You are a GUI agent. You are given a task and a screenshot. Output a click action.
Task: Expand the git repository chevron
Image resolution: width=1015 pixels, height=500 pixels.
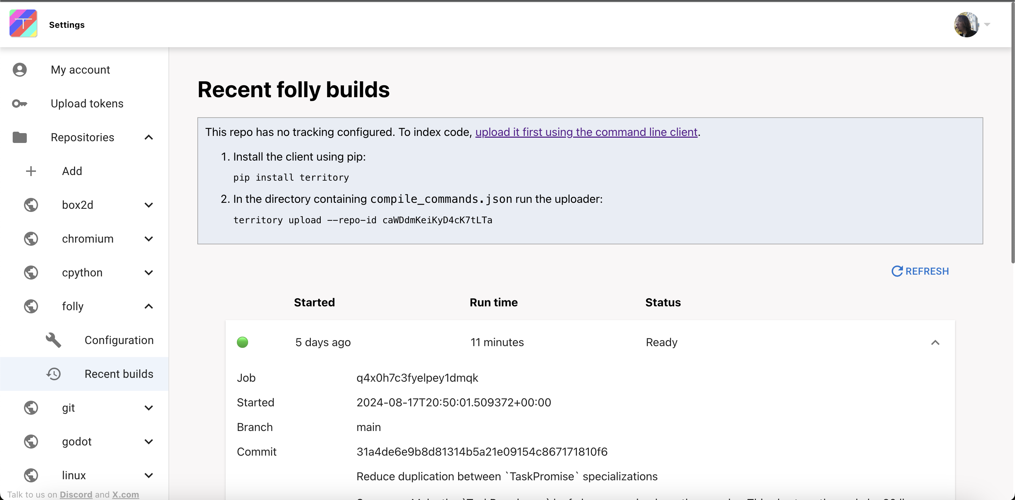[x=148, y=408]
